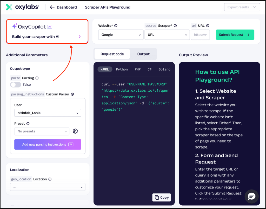Click the 'Localization' heading
Viewport: 266px width, 209px height.
coord(20,170)
